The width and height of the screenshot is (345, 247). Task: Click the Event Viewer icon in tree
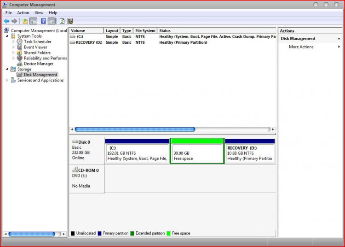pos(20,47)
